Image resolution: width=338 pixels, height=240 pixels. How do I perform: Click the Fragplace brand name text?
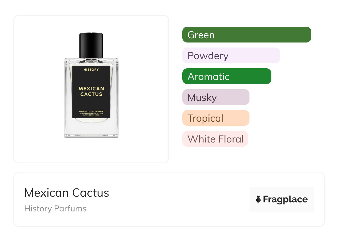click(x=285, y=199)
